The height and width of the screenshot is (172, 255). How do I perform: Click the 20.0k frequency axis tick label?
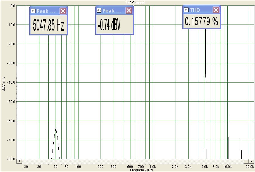(250, 166)
